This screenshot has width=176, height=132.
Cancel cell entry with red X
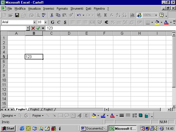coord(33,28)
